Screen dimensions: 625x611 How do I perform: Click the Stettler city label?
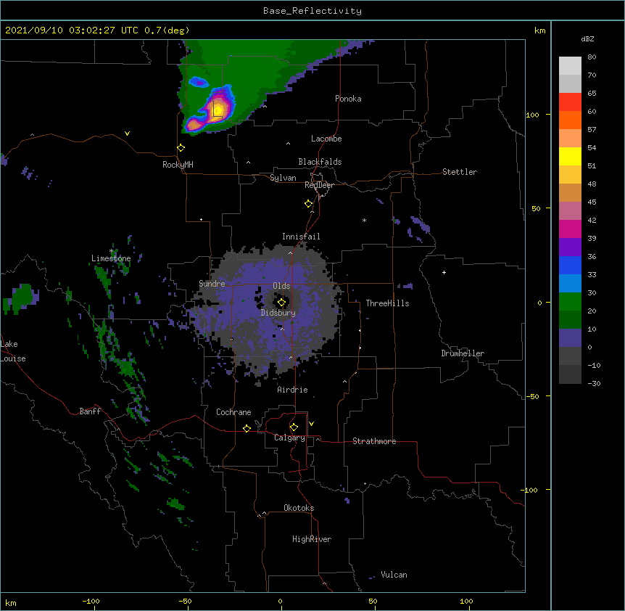(460, 172)
